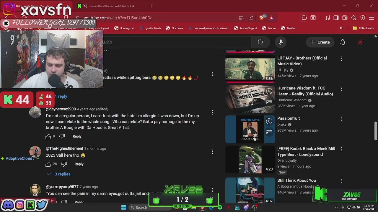Open Windows Start menu
Screen dimensions: 378x212
click(x=124, y=208)
